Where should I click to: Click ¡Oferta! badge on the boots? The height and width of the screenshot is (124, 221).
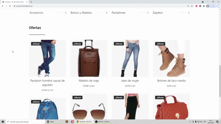click(160, 44)
